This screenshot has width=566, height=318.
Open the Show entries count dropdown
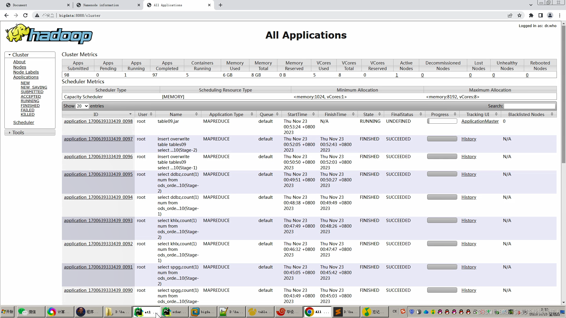click(x=82, y=106)
